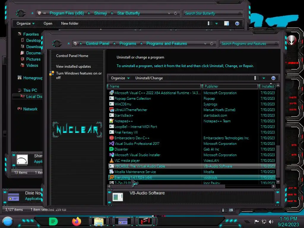Open File Explorer from the taskbar
This screenshot has height=228, width=304.
(99, 221)
